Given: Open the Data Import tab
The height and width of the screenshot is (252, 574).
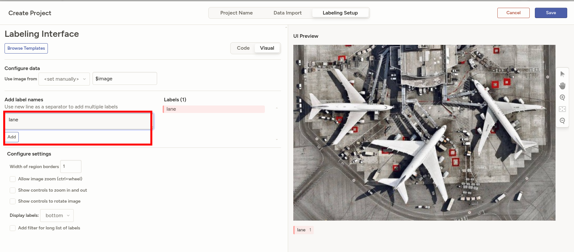Looking at the screenshot, I should pos(287,13).
